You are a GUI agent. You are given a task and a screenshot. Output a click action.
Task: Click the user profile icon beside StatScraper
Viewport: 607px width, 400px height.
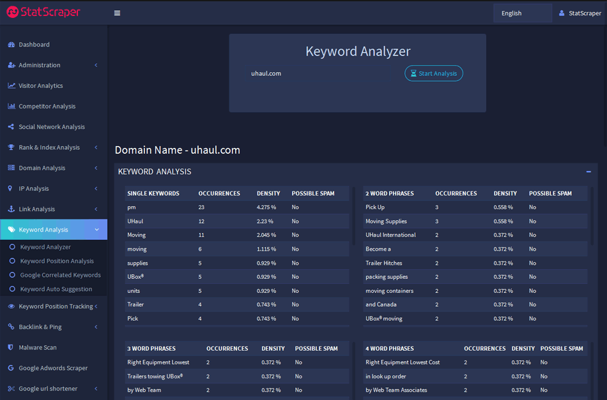[562, 13]
